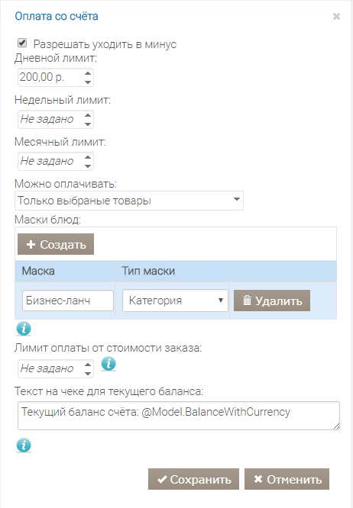The height and width of the screenshot is (508, 353).
Task: Decrease daily limit with down arrow
Action: (88, 82)
